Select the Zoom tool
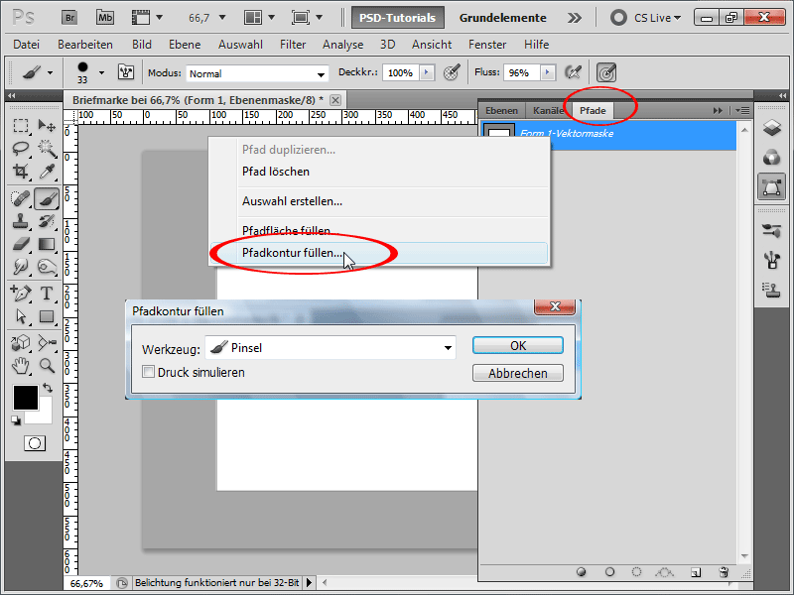The height and width of the screenshot is (595, 794). pos(47,366)
